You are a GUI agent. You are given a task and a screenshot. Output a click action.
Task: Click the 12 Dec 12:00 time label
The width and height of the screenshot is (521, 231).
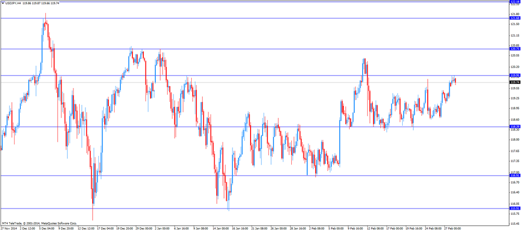(x=86, y=228)
